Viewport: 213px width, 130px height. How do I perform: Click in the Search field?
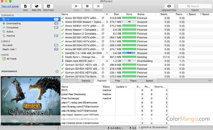click(x=195, y=6)
